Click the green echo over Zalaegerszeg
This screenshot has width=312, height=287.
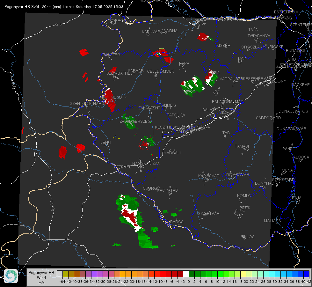129,122
